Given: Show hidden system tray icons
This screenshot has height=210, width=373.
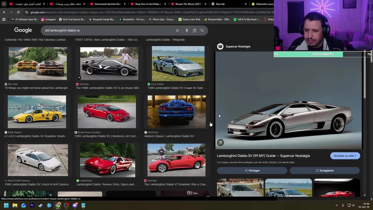Looking at the screenshot, I should pyautogui.click(x=337, y=205).
